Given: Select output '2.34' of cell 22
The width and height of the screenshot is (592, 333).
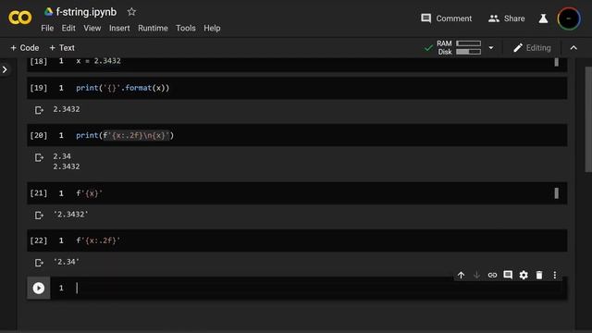Looking at the screenshot, I should [x=67, y=262].
